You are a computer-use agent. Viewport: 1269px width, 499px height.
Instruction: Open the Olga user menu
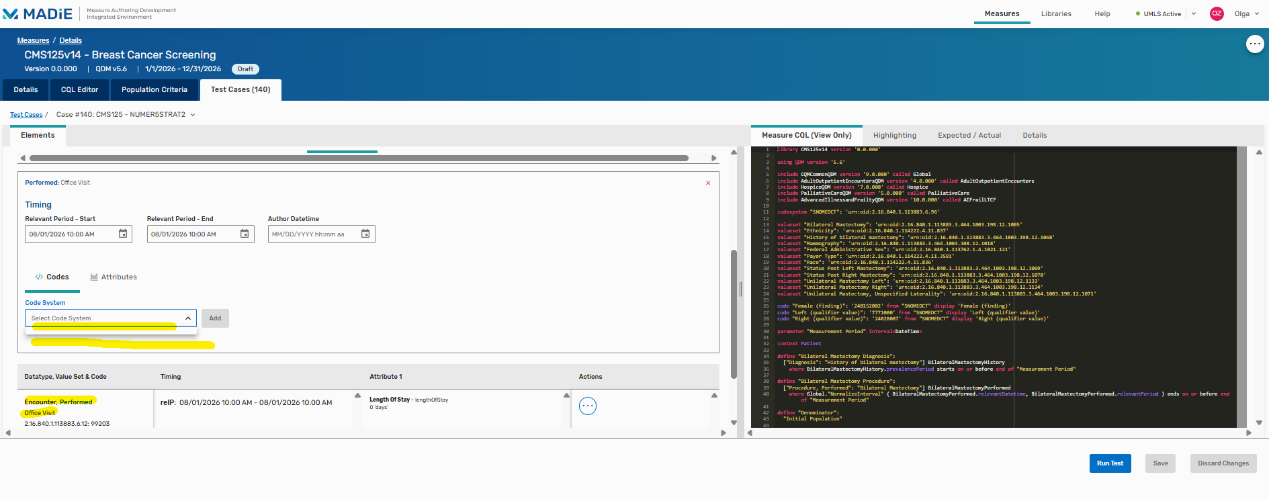[1246, 13]
